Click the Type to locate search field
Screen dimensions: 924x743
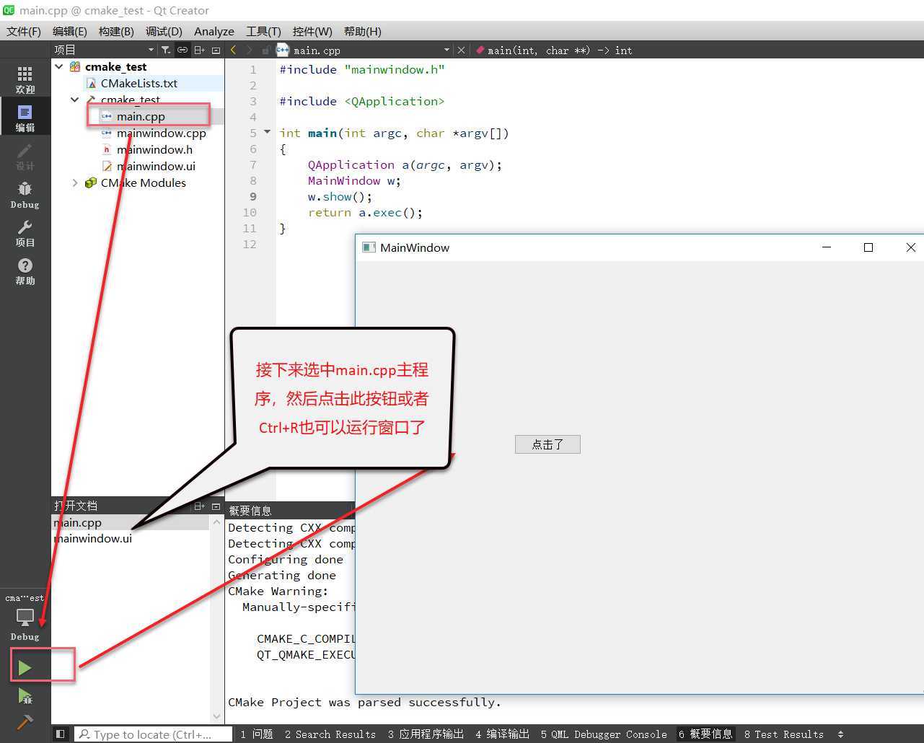pos(154,734)
